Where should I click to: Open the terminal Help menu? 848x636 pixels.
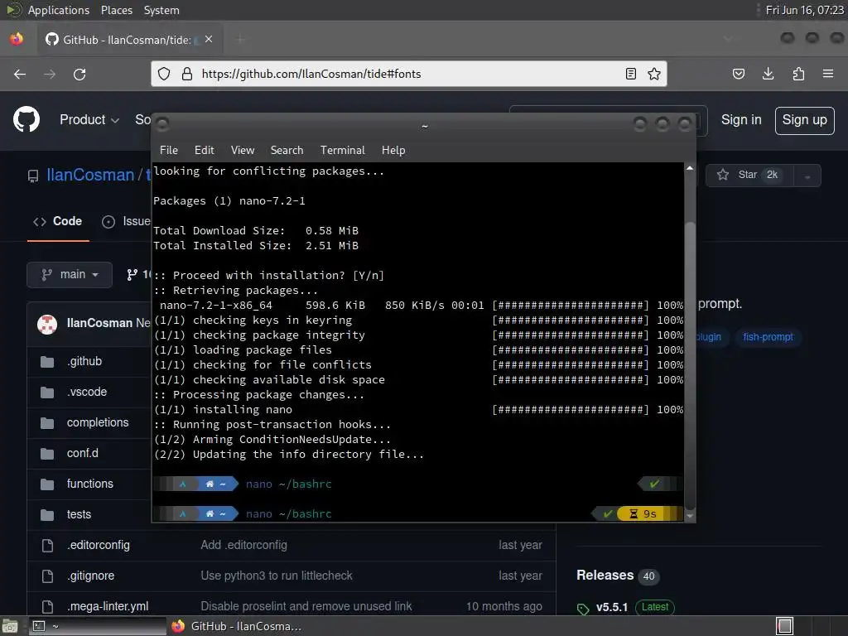pos(393,151)
